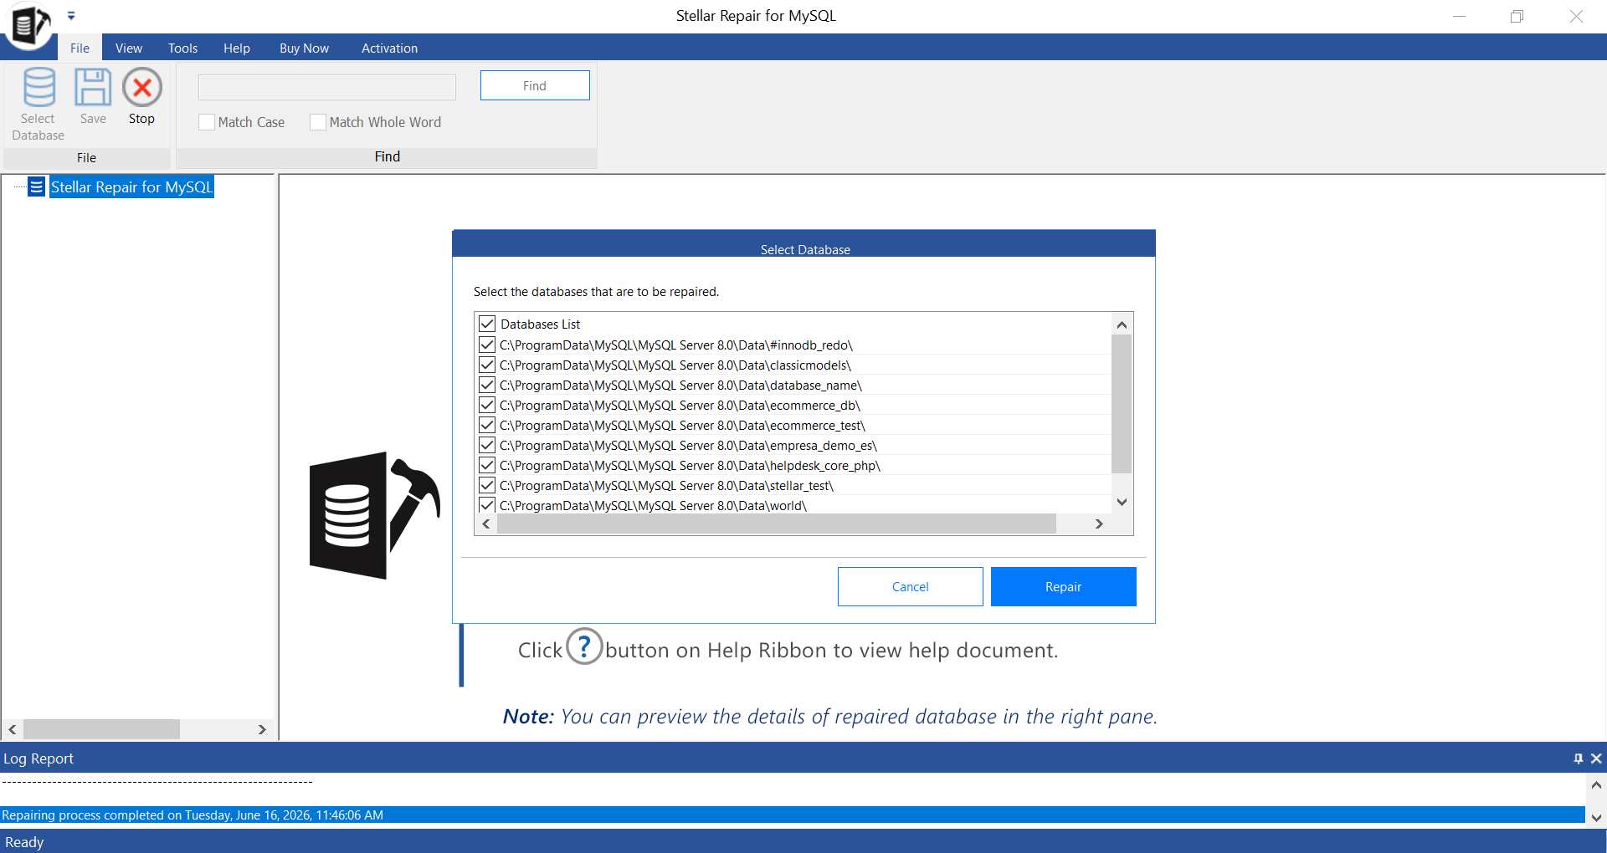Click the world database path text
Viewport: 1607px width, 853px height.
point(653,506)
